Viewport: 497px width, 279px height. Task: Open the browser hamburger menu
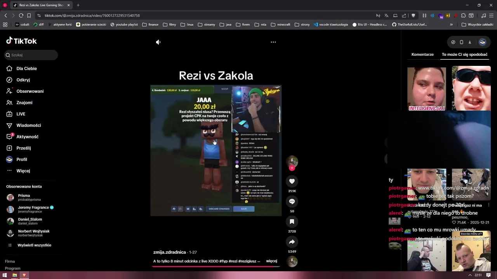[491, 15]
